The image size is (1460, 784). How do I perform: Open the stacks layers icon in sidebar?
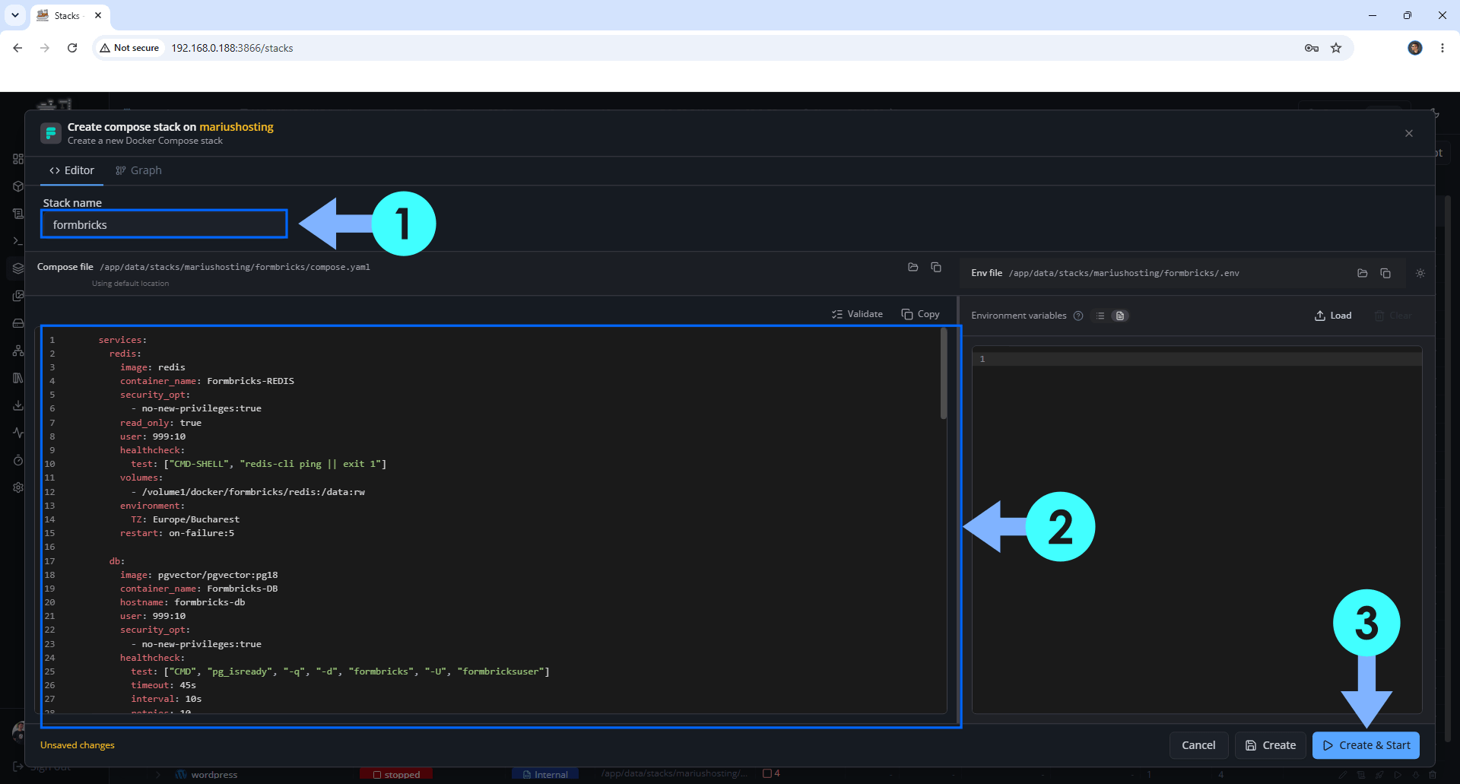tap(17, 268)
